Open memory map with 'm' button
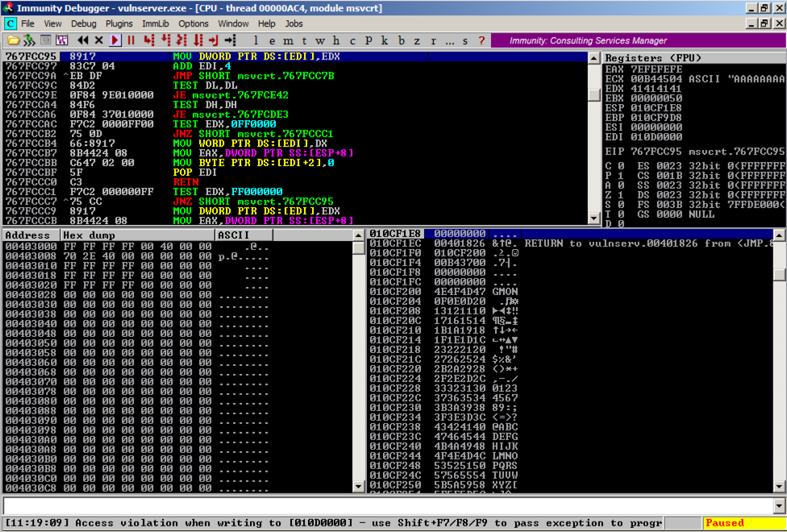 tap(287, 40)
